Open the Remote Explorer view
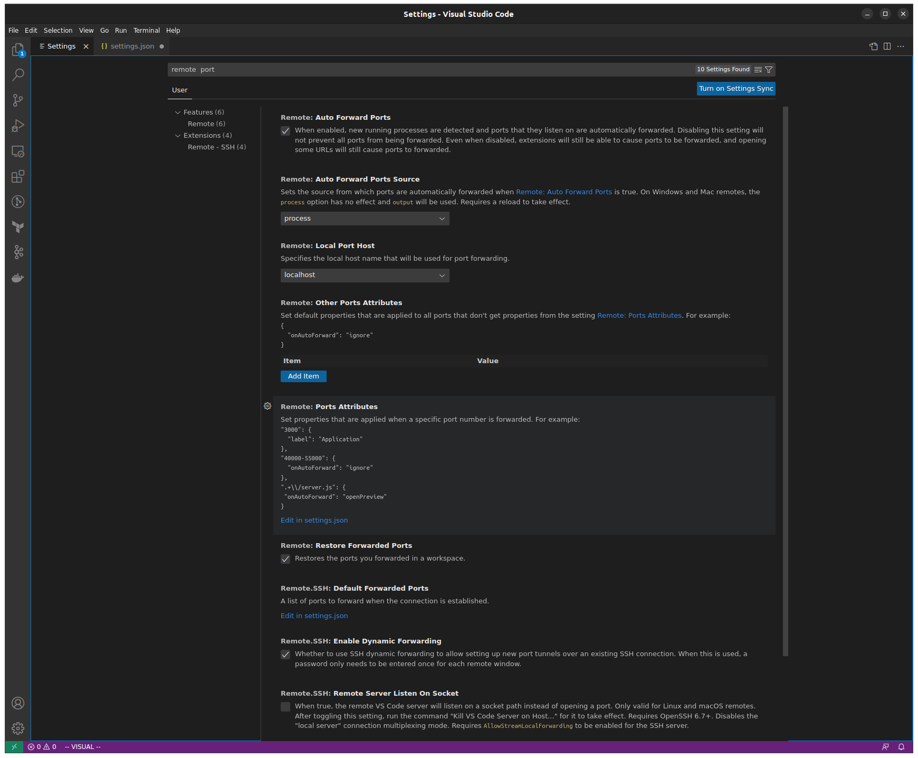918x758 pixels. click(18, 151)
